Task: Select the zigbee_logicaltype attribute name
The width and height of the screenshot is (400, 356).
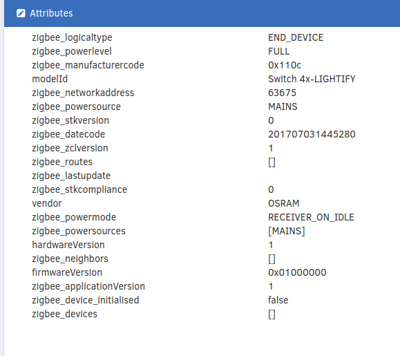Action: [72, 37]
